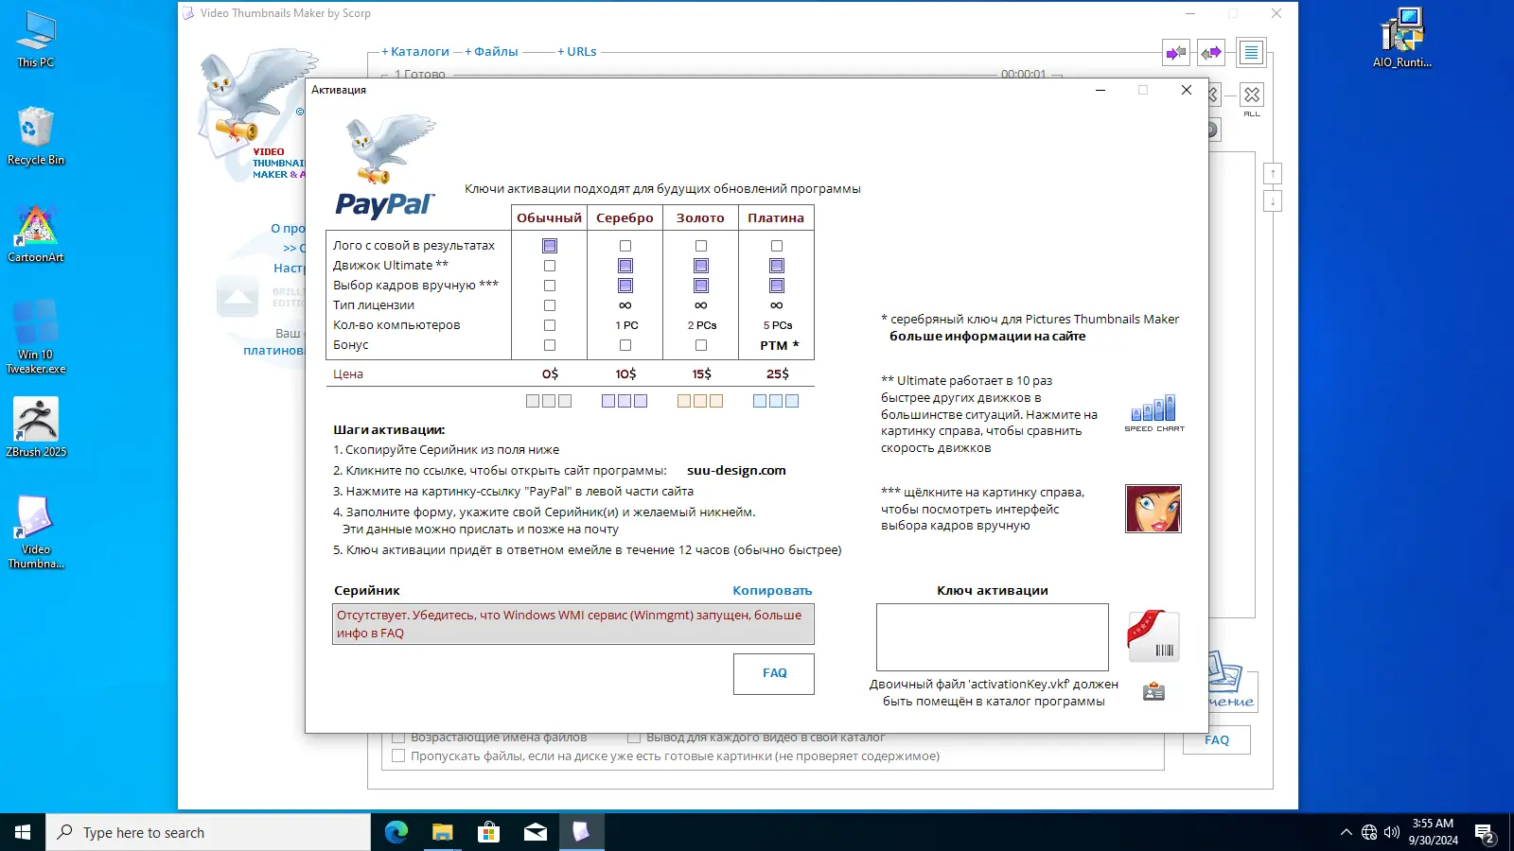1514x851 pixels.
Task: Click the PTM * bonus text
Action: (x=780, y=345)
